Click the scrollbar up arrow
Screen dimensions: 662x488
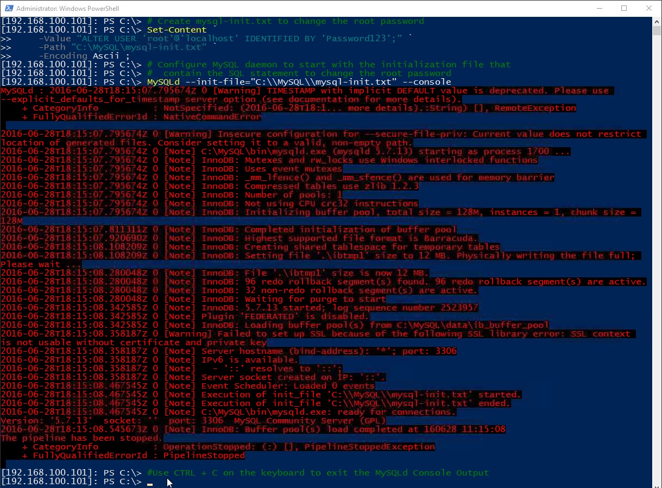(x=657, y=21)
